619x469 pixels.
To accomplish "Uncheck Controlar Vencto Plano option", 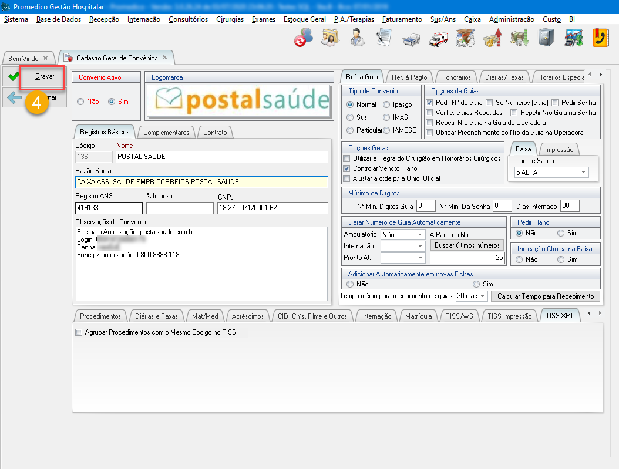I will (347, 168).
